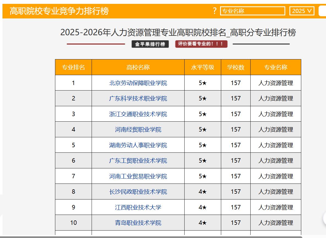326x238 pixels.
Task: Click the 学校数 column header
Action: pyautogui.click(x=236, y=67)
